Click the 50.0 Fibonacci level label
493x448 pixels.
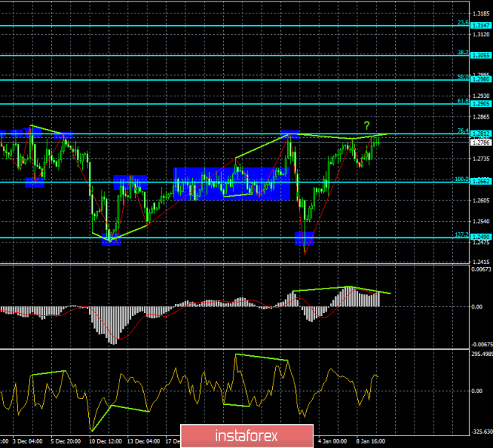[x=462, y=76]
